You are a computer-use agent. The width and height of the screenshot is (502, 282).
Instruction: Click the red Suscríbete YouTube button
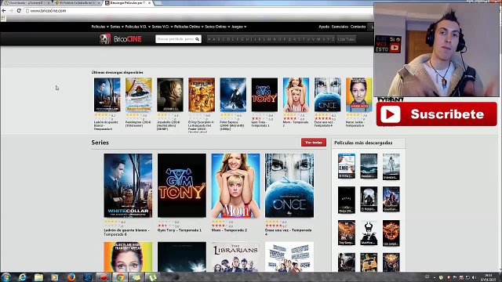(437, 114)
